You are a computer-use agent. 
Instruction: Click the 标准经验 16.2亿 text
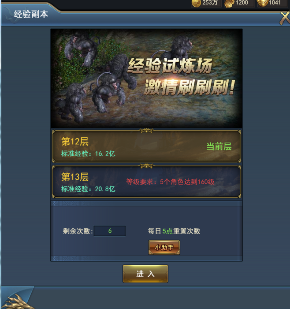(88, 154)
